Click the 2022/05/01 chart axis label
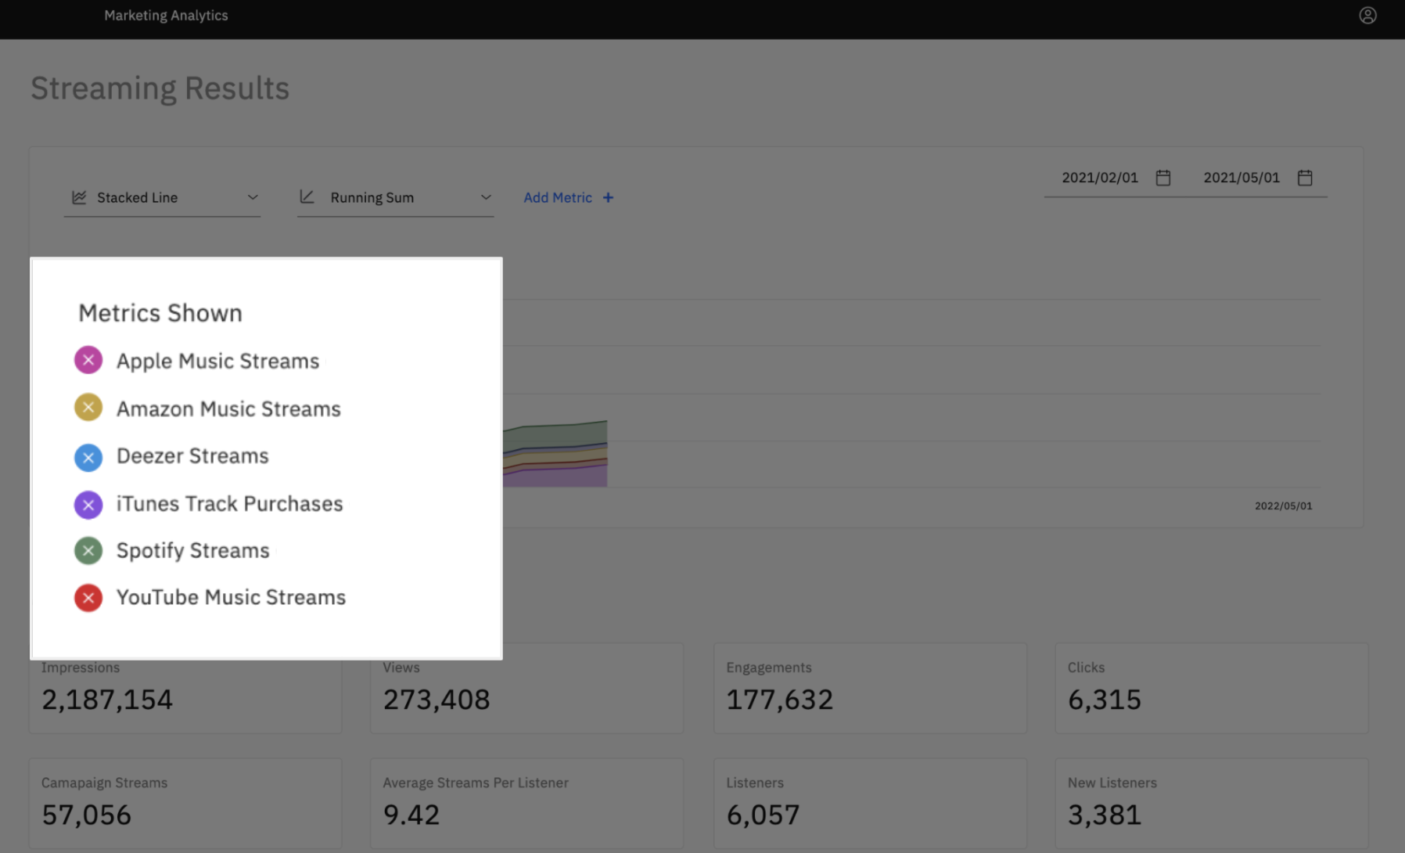 [1284, 506]
